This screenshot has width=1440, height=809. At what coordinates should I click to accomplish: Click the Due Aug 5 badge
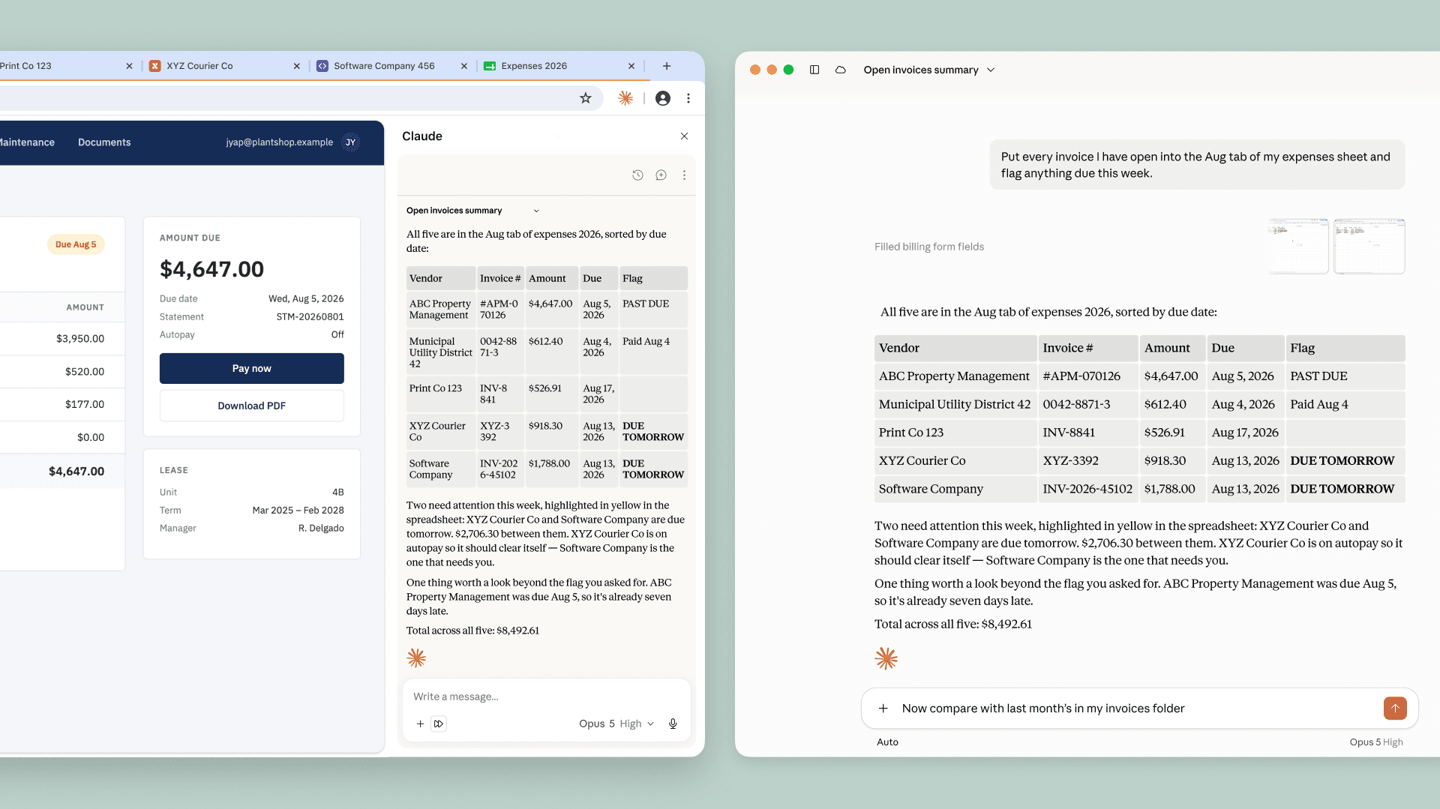click(76, 244)
